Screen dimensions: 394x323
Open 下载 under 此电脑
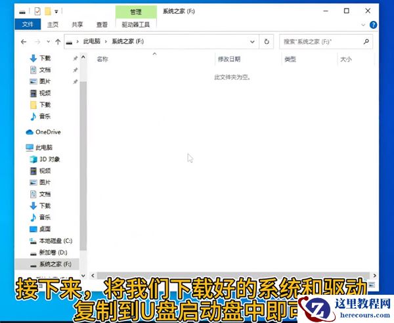pos(45,205)
